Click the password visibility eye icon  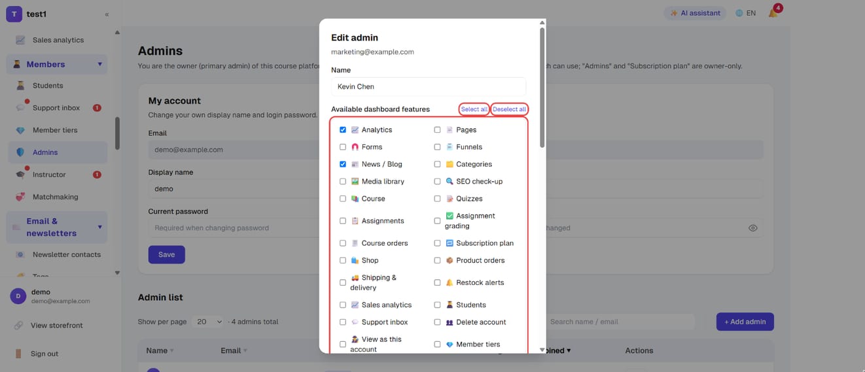coord(753,228)
